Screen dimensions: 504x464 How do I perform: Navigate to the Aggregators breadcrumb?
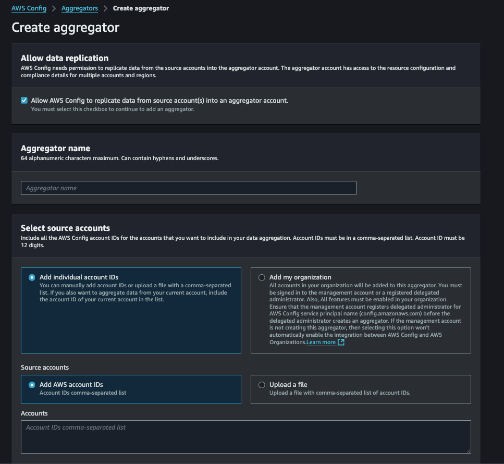(x=79, y=8)
